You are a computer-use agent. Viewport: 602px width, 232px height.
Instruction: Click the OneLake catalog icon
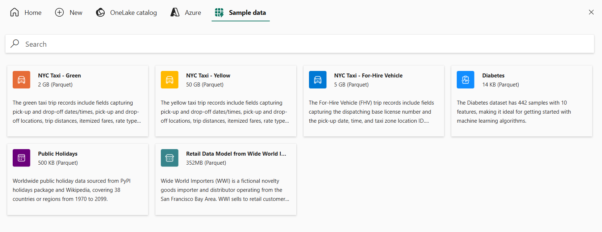[x=100, y=12]
